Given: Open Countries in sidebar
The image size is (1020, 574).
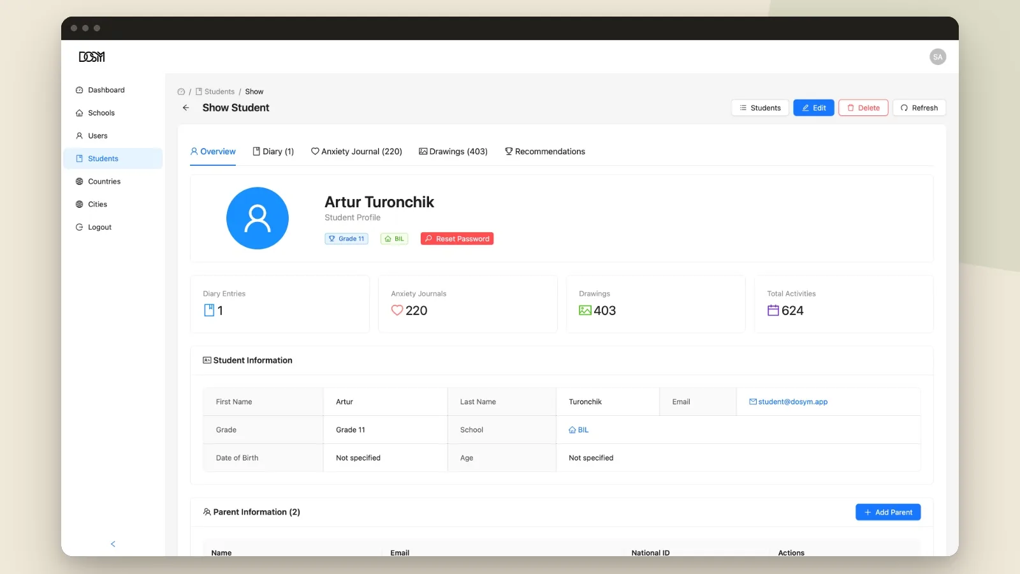Looking at the screenshot, I should [x=113, y=182].
